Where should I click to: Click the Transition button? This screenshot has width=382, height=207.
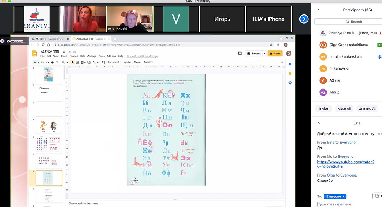pos(148,62)
